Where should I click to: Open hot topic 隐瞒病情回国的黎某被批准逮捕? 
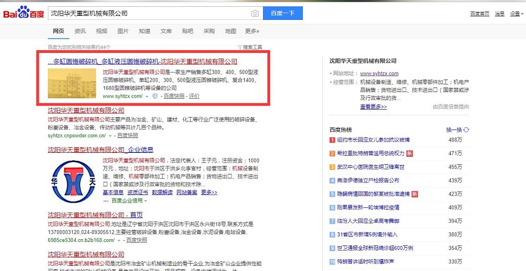coord(373,194)
